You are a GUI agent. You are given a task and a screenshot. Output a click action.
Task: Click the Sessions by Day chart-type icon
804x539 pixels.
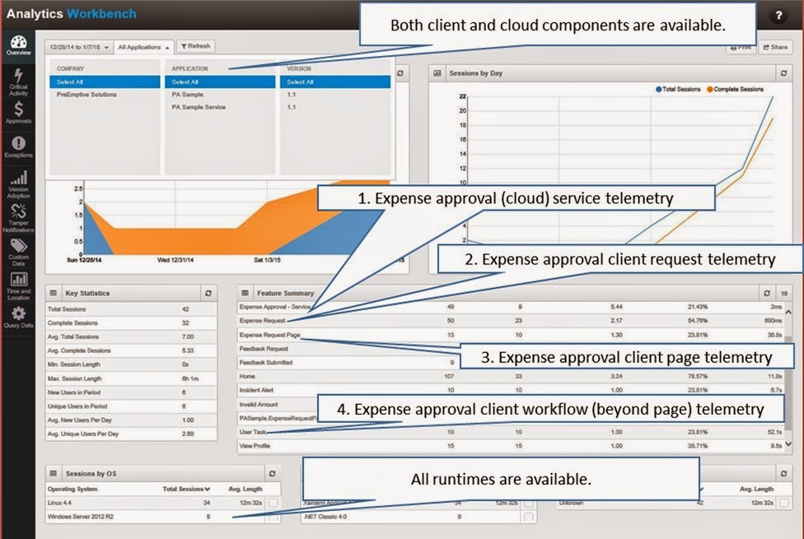point(437,73)
